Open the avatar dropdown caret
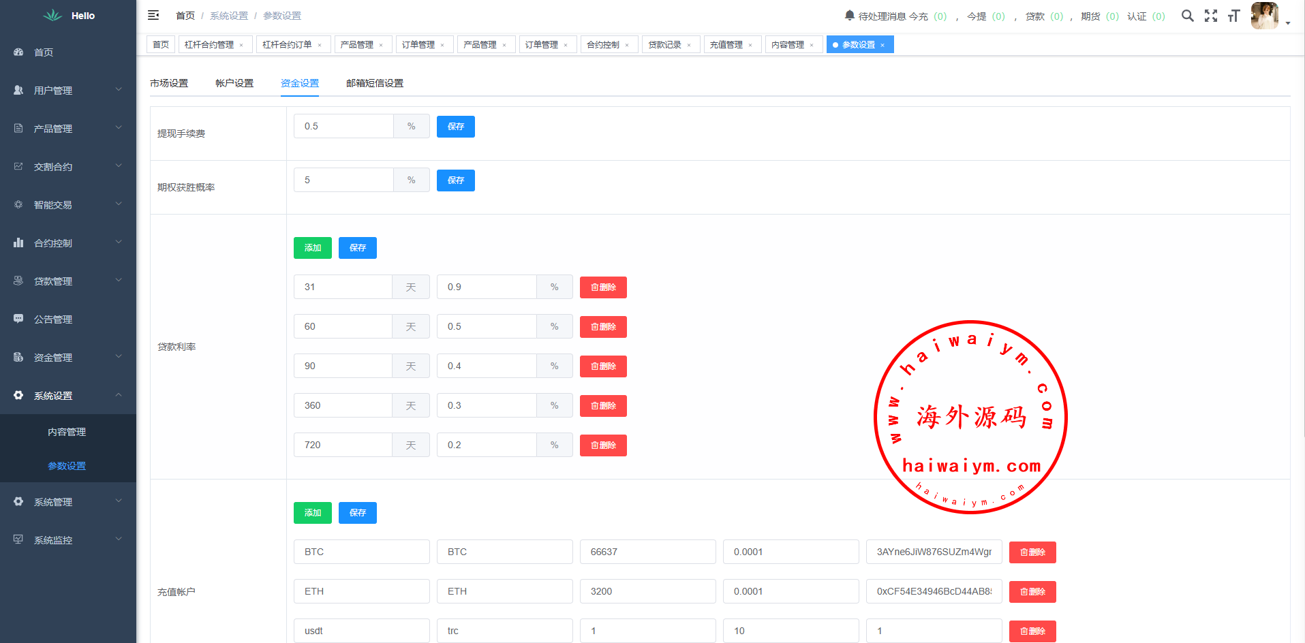This screenshot has width=1305, height=643. (1288, 23)
